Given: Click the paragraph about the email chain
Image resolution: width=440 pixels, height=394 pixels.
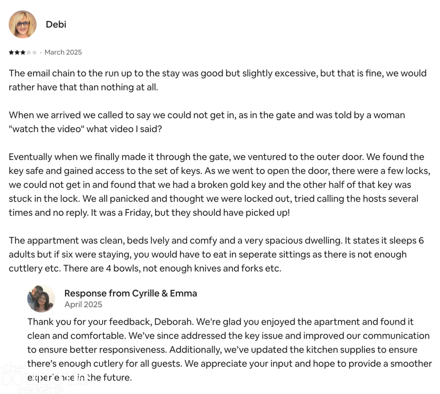Looking at the screenshot, I should [217, 80].
